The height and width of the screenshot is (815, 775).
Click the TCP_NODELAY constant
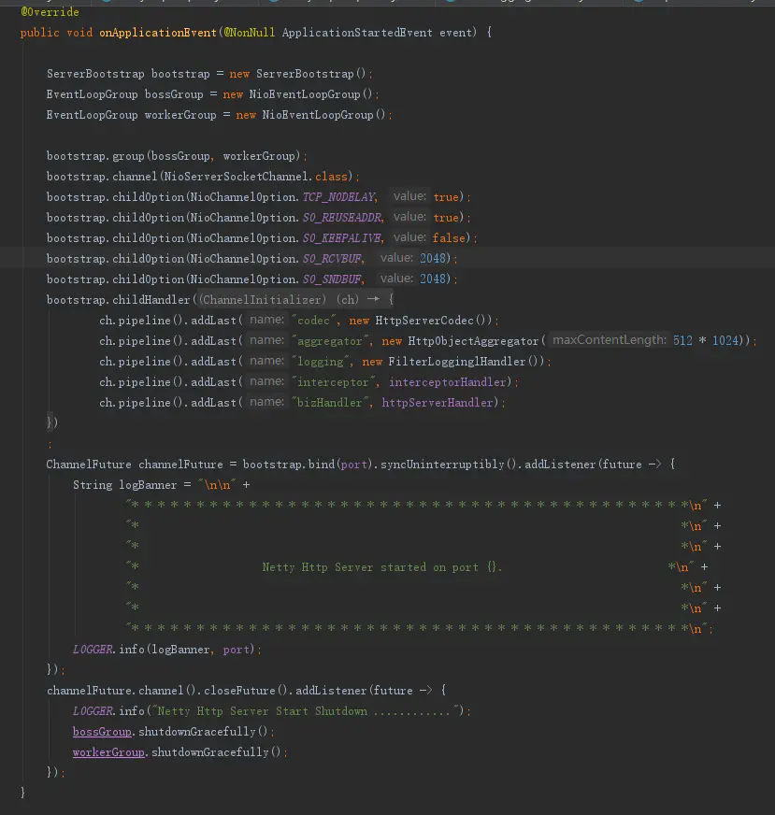tap(338, 197)
